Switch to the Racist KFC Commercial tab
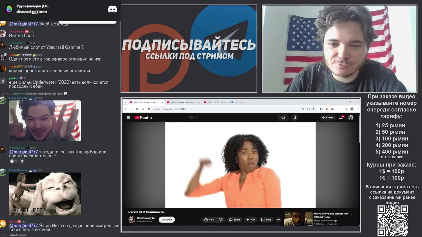Image resolution: width=422 pixels, height=237 pixels. click(146, 102)
